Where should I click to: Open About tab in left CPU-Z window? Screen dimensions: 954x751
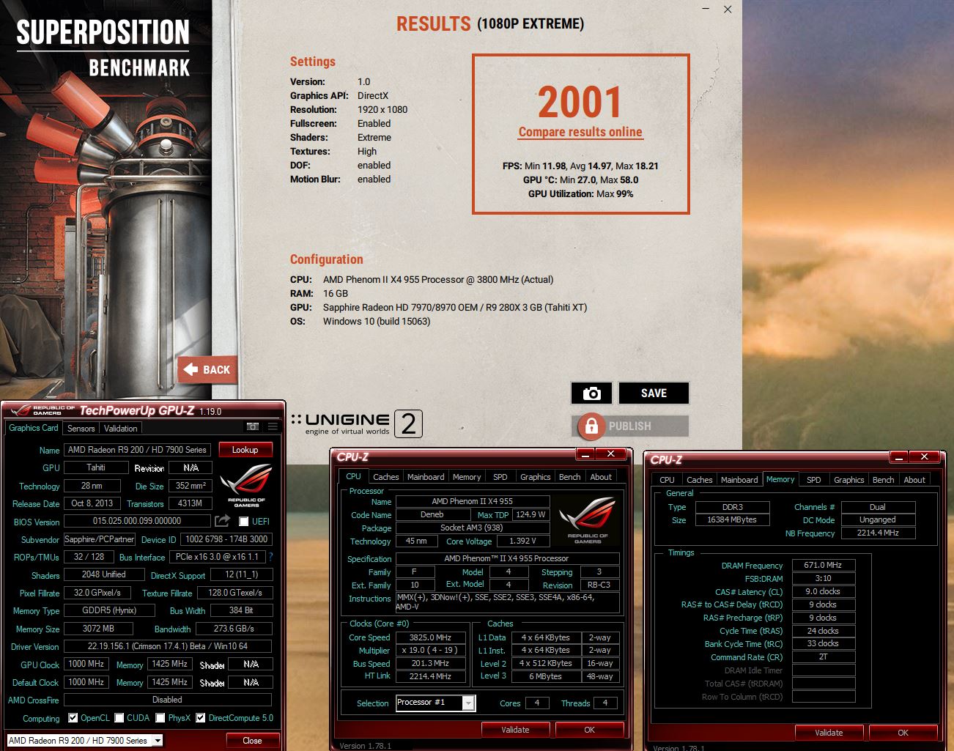click(601, 477)
